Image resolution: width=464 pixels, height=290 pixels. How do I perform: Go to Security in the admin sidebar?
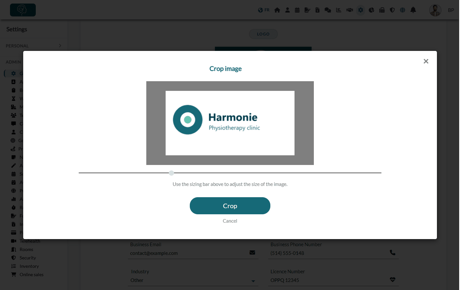coord(28,258)
